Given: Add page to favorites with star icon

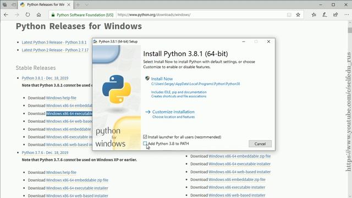Looking at the screenshot, I should pyautogui.click(x=298, y=15).
